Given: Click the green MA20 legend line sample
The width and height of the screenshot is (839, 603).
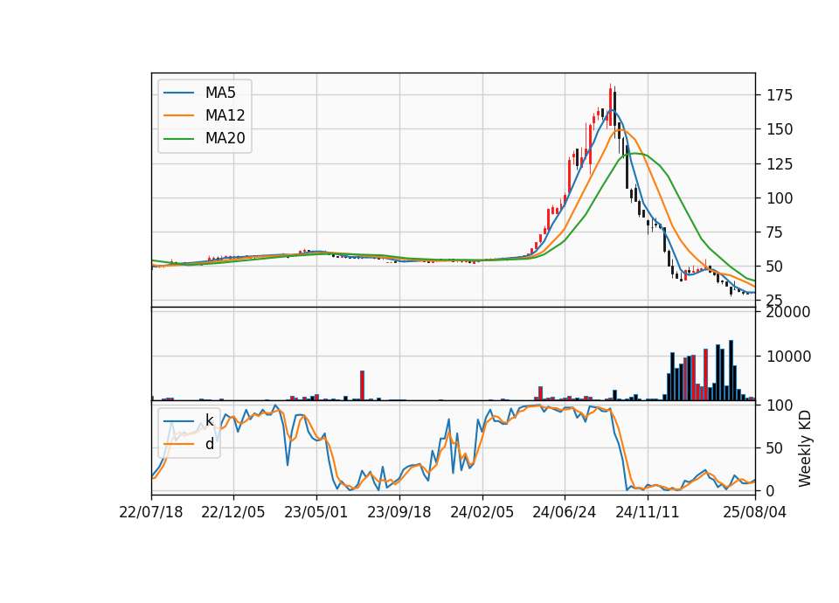Looking at the screenshot, I should (x=178, y=138).
